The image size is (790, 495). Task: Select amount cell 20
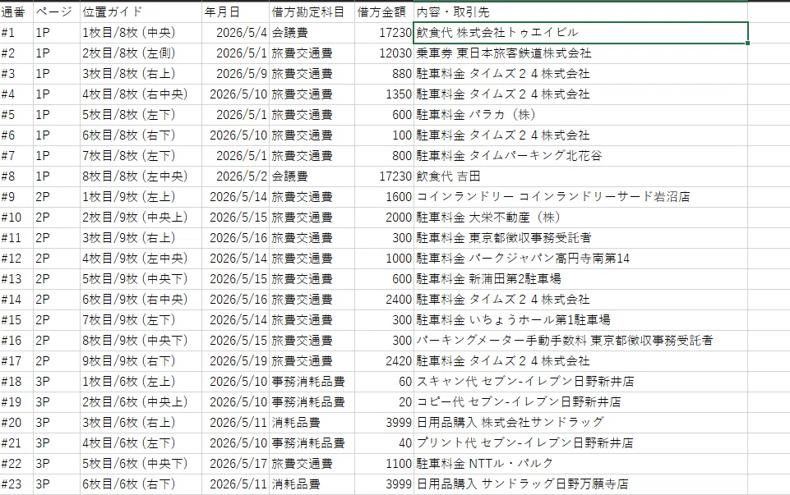click(x=384, y=402)
